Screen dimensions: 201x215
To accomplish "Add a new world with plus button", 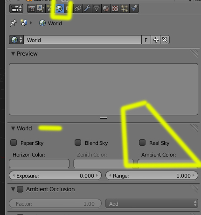I will coord(156,40).
